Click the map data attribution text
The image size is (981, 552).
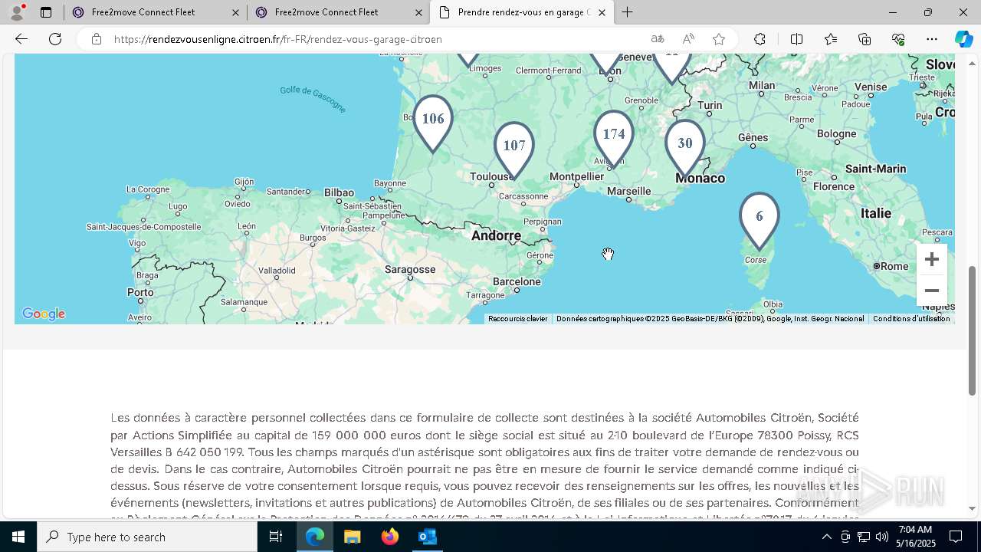pos(710,319)
